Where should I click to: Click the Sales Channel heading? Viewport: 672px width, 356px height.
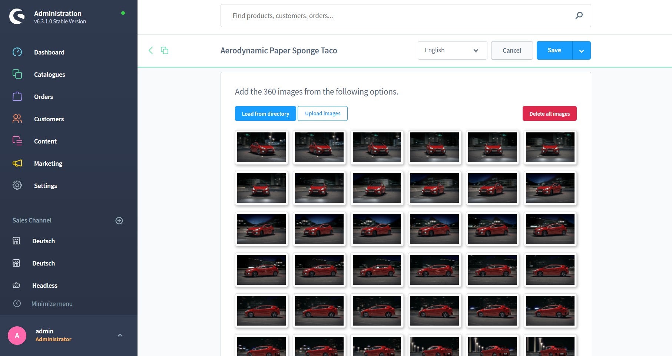32,220
